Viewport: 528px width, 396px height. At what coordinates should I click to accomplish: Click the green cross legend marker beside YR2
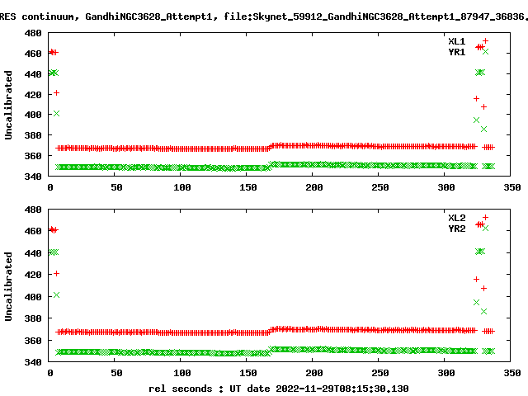click(x=485, y=229)
